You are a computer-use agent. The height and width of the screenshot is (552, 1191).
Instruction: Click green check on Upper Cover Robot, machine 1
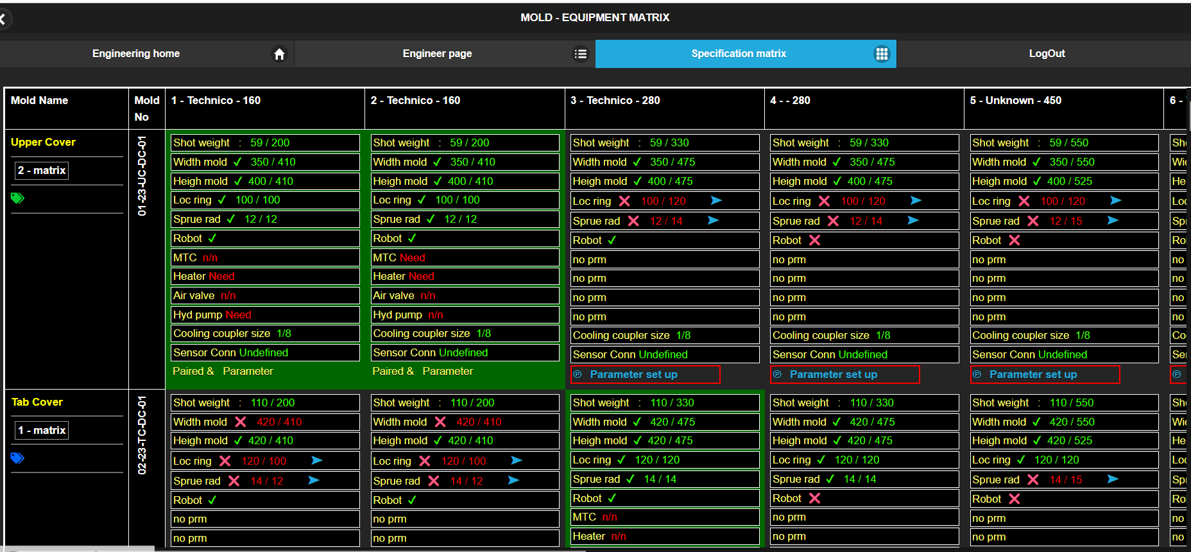click(212, 238)
